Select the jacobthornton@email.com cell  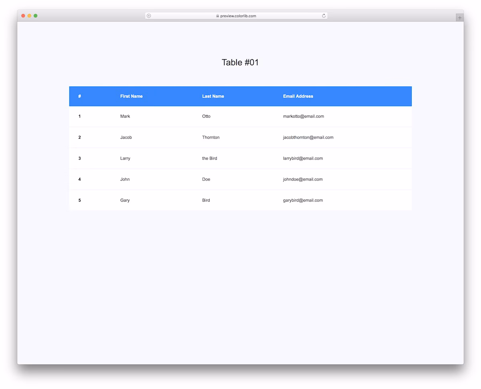click(308, 137)
